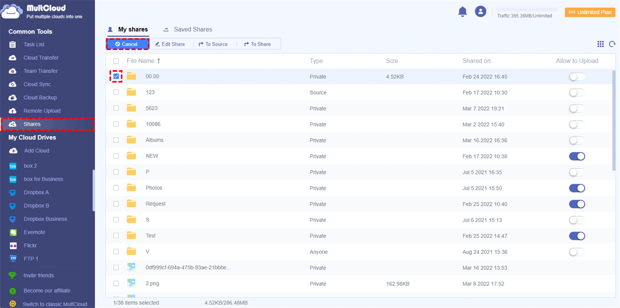
Task: Click the folder icon of Albums
Action: [131, 140]
